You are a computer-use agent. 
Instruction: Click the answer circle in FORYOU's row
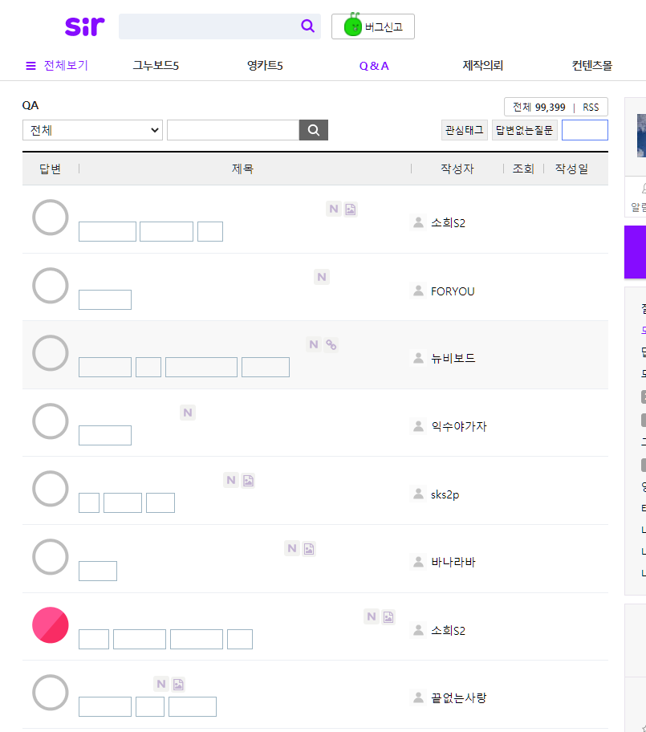coord(51,285)
